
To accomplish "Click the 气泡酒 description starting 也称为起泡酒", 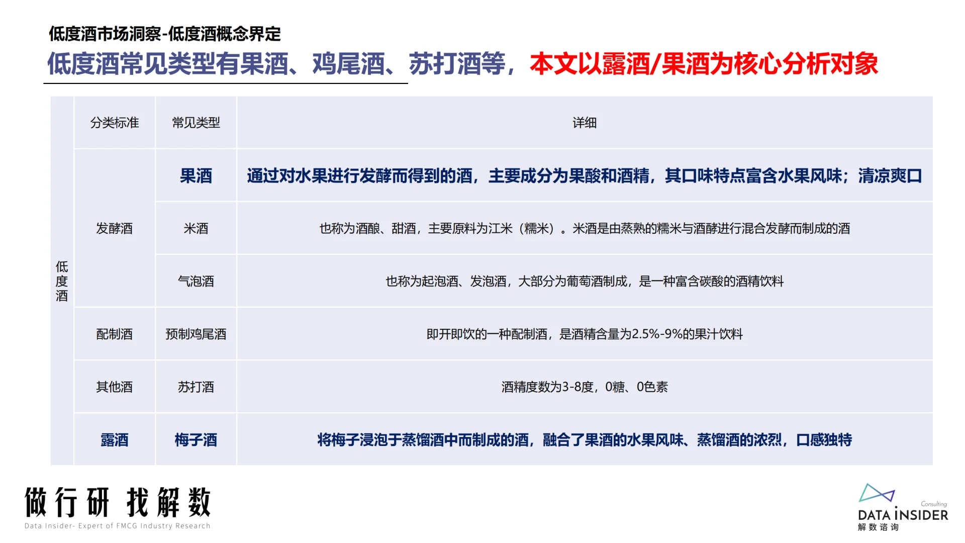I will pyautogui.click(x=585, y=281).
